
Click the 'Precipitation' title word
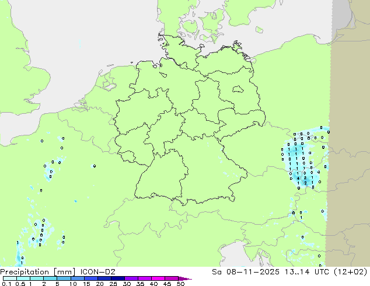click(x=25, y=272)
